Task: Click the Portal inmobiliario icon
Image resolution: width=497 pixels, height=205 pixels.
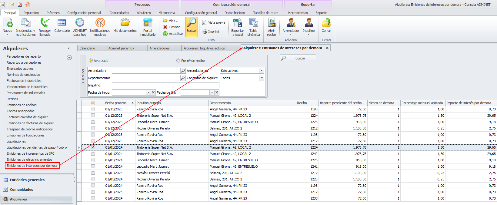Action: [148, 23]
